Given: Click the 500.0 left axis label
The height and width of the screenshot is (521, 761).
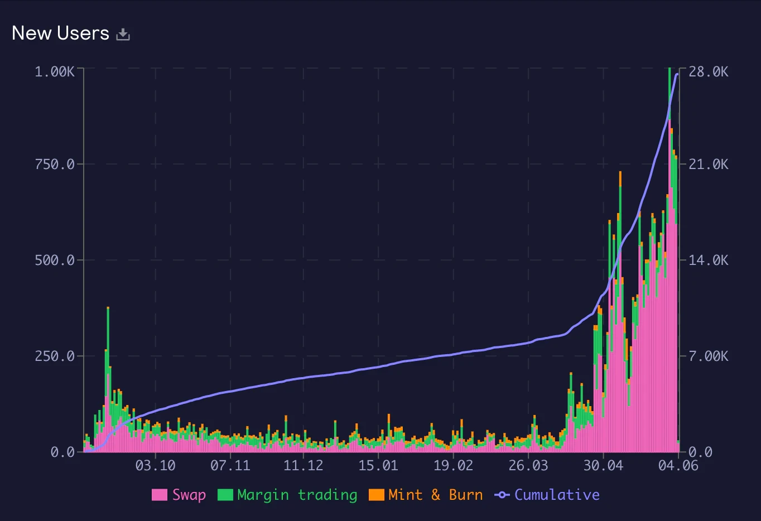Looking at the screenshot, I should [55, 260].
